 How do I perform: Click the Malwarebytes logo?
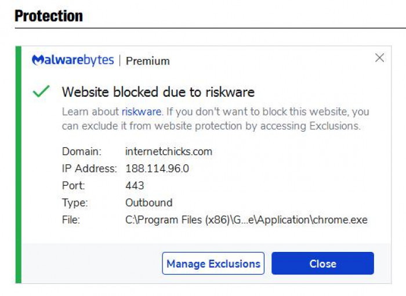72,60
